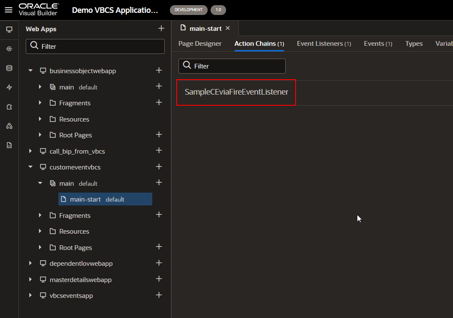
Task: Select masterdetailswebapp in tree
Action: (x=80, y=279)
